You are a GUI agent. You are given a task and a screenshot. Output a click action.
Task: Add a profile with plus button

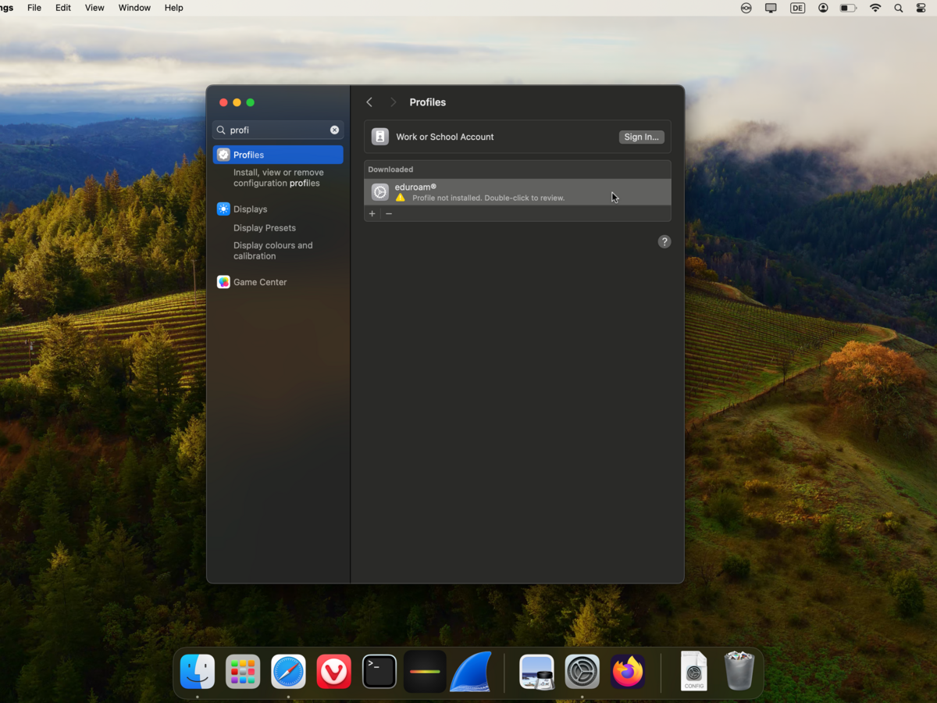[372, 214]
